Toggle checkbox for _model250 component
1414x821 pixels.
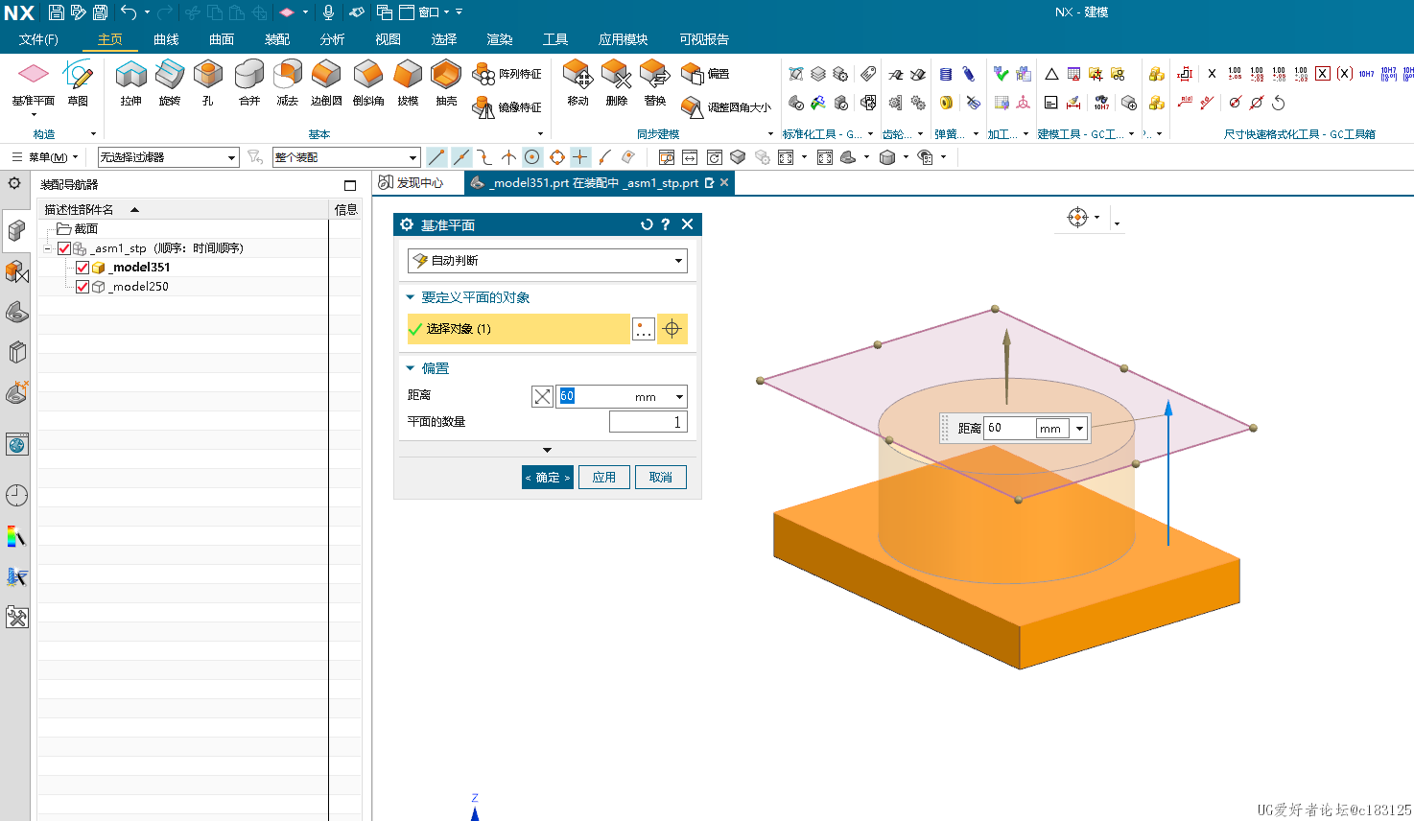pos(82,287)
